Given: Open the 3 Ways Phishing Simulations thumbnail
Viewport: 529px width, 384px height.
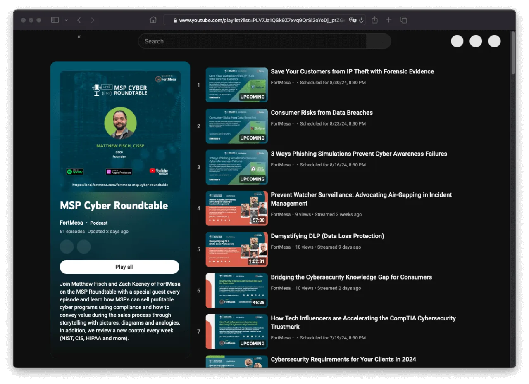Looking at the screenshot, I should (237, 167).
